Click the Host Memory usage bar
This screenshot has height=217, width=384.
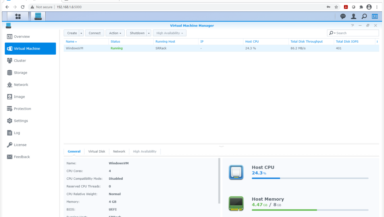(310, 210)
